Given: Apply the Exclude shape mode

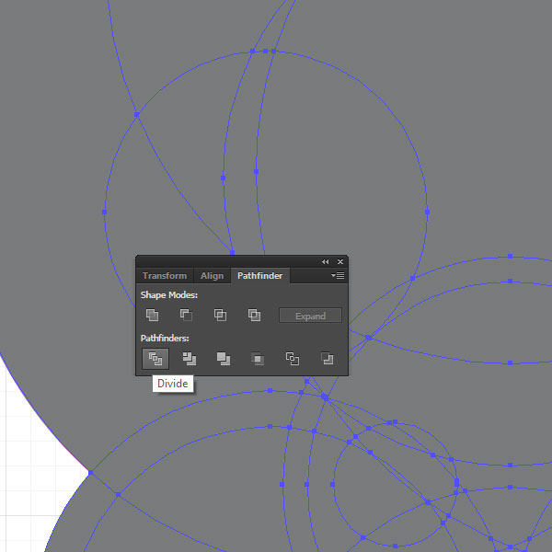Looking at the screenshot, I should 254,315.
